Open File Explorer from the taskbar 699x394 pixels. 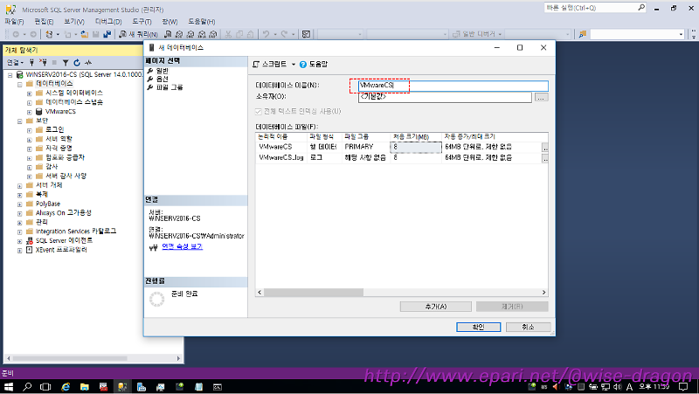tap(84, 387)
